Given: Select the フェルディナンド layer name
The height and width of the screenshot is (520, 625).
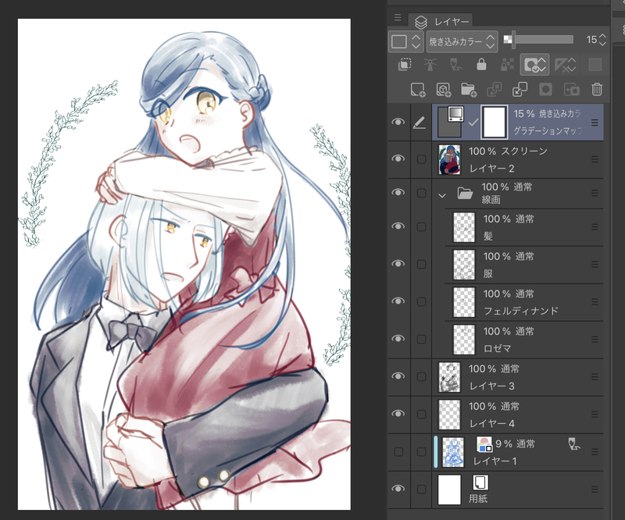Looking at the screenshot, I should click(x=520, y=312).
